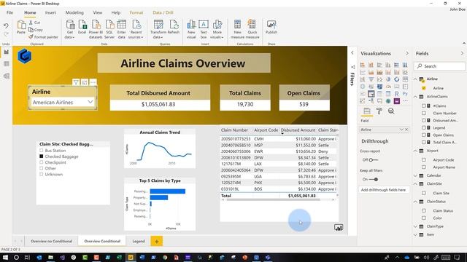467x262 pixels.
Task: Insert a New visual
Action: pos(191,29)
